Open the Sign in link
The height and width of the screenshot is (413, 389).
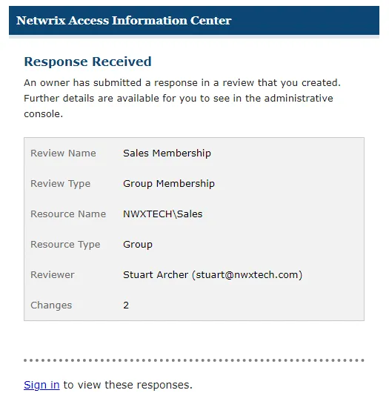[x=41, y=385]
